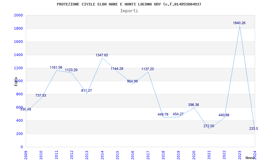Select the 1161.56 value label
The height and width of the screenshot is (161, 258).
pos(56,67)
